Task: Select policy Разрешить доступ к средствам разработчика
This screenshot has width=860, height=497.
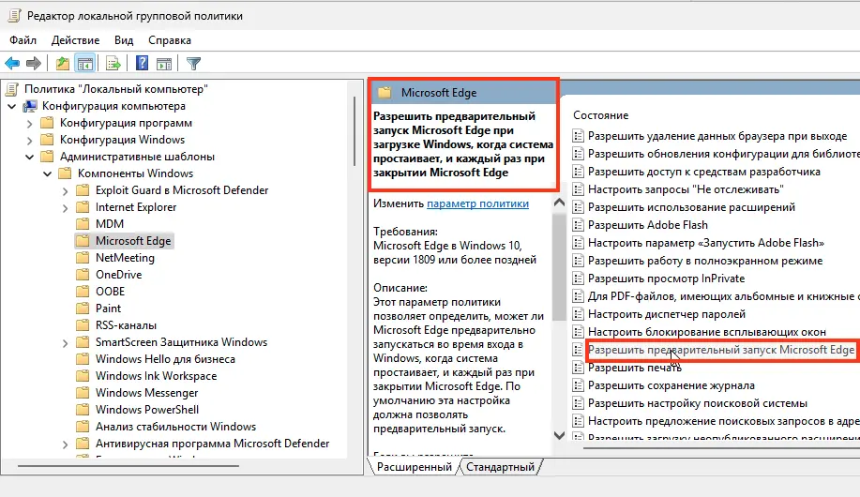Action: pyautogui.click(x=704, y=172)
